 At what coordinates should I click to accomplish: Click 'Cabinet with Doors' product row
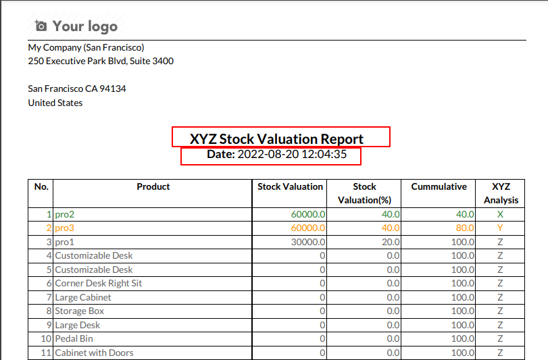94,353
